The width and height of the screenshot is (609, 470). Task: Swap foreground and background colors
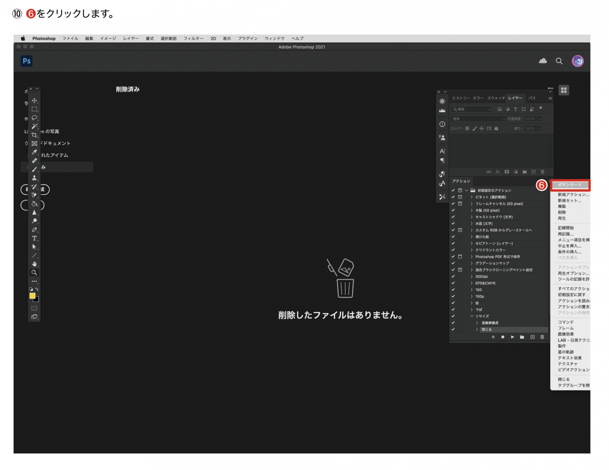coord(37,289)
